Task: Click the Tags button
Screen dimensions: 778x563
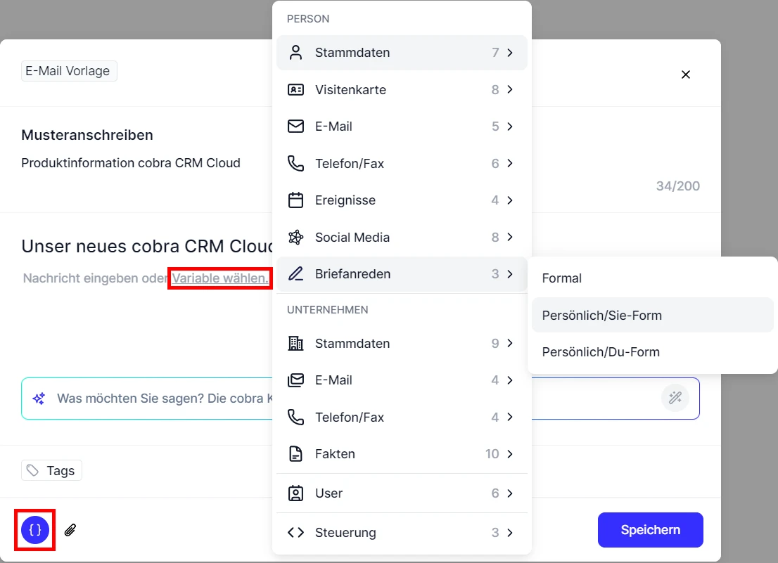Action: pyautogui.click(x=51, y=470)
